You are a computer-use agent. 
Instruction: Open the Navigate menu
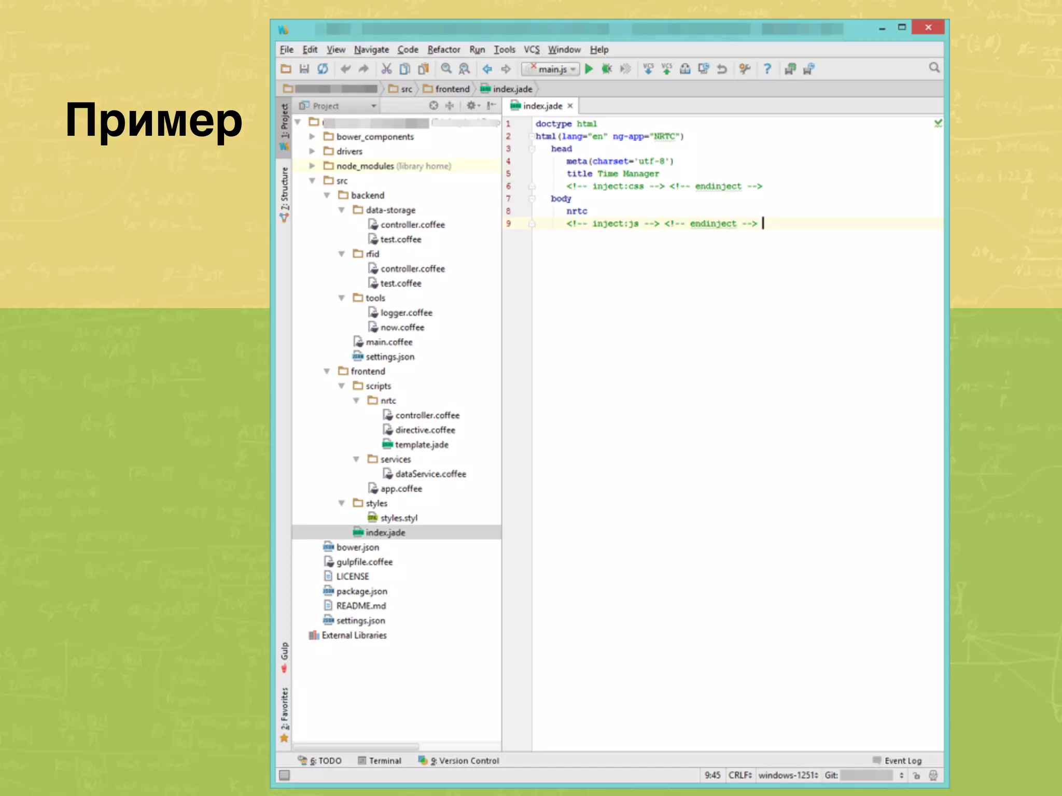pyautogui.click(x=371, y=49)
